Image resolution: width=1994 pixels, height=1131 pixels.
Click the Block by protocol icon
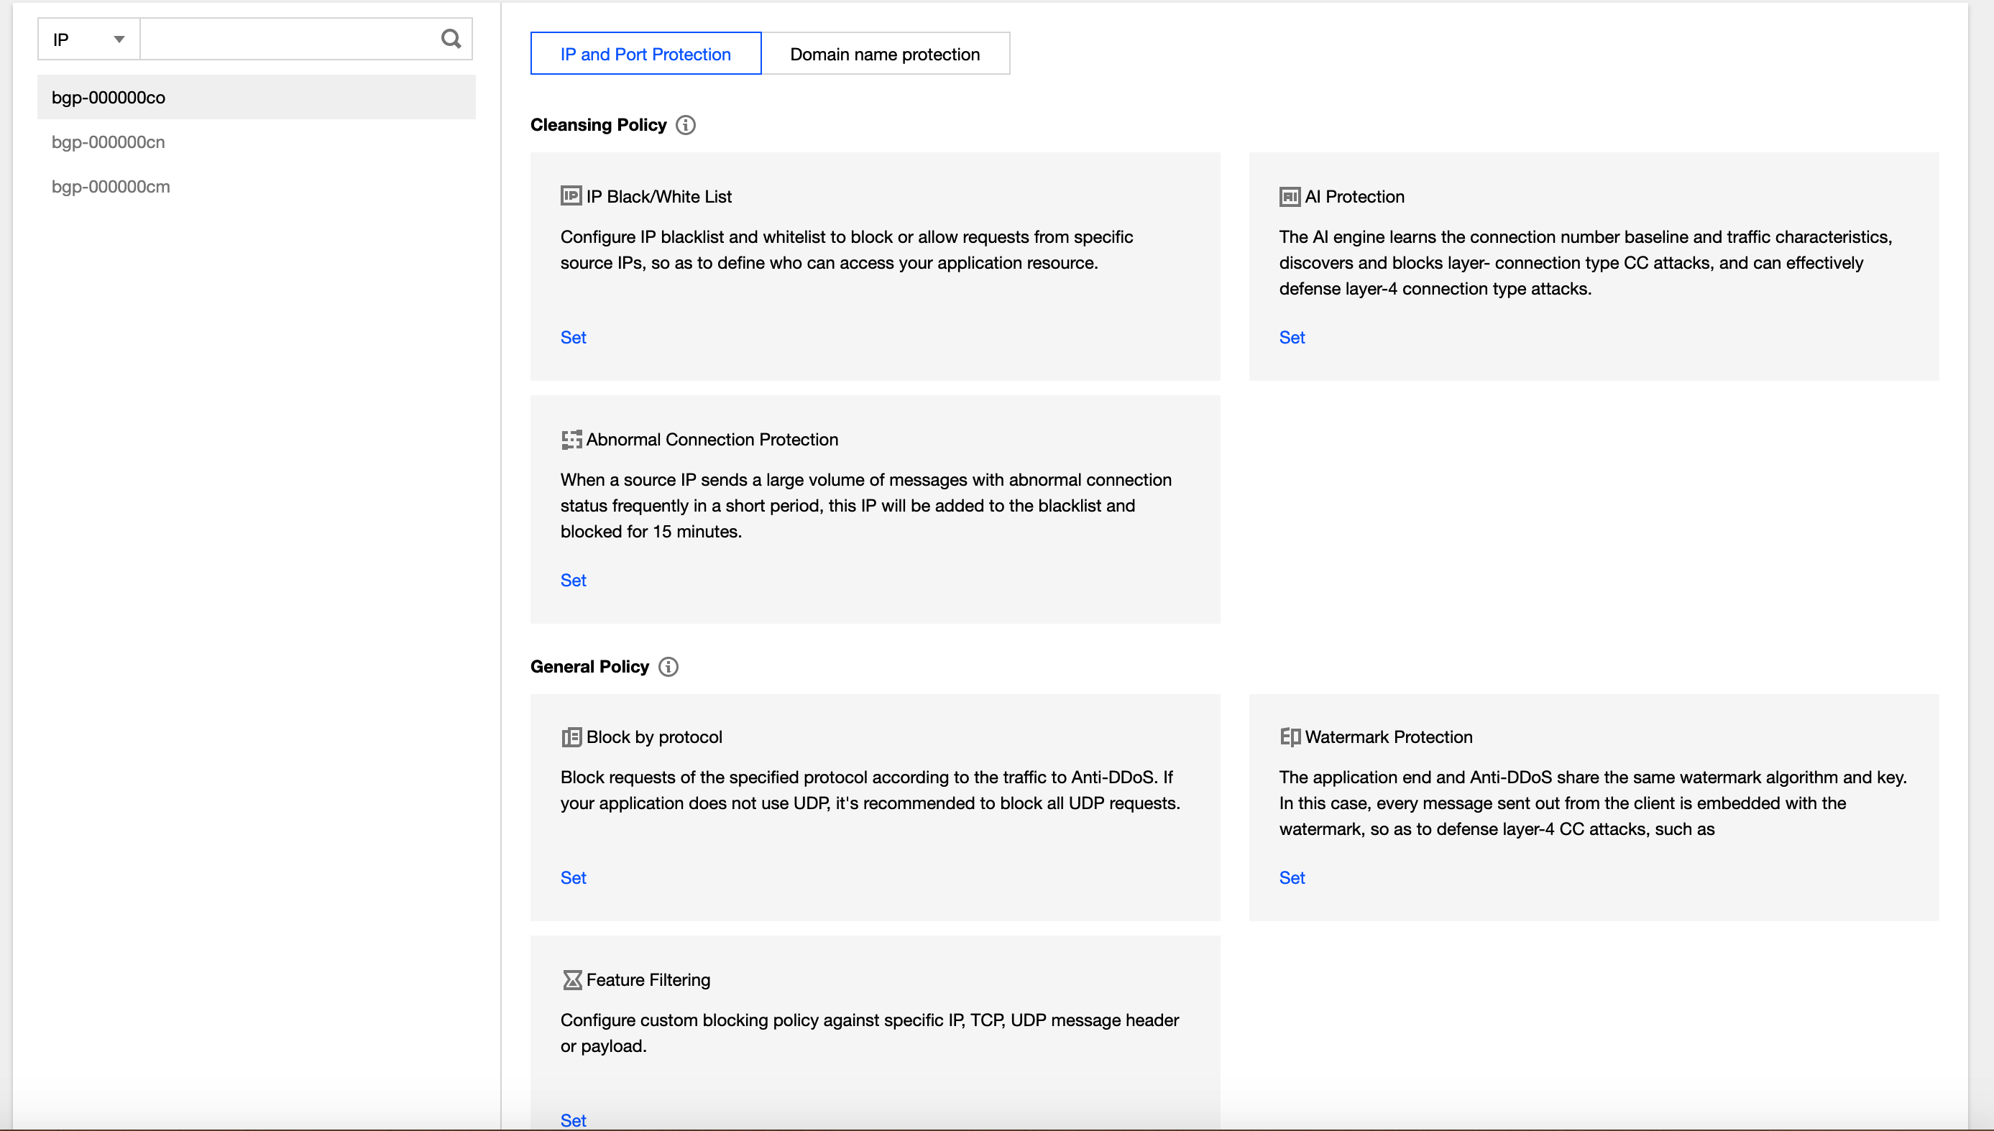(x=571, y=737)
